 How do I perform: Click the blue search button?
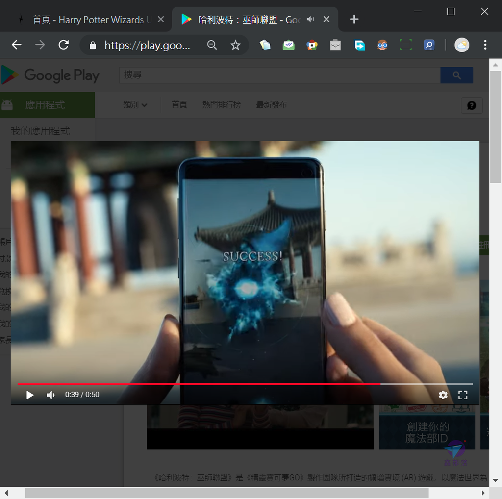pyautogui.click(x=456, y=75)
